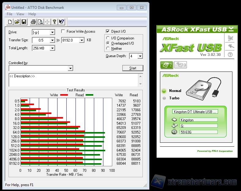Click the Open folder toolbar icon
The width and height of the screenshot is (241, 191).
pos(17,22)
